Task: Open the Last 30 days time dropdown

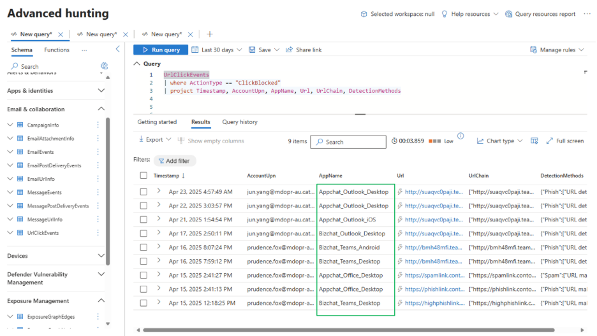Action: click(x=217, y=50)
